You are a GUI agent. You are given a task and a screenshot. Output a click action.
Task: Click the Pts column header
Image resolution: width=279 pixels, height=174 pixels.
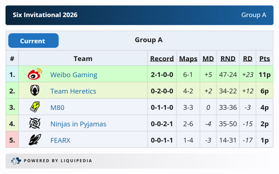tap(264, 59)
